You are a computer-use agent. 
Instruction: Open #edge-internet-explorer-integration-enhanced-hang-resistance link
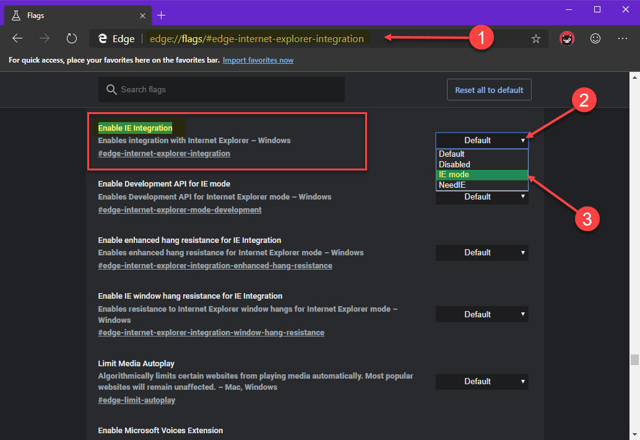coord(215,266)
